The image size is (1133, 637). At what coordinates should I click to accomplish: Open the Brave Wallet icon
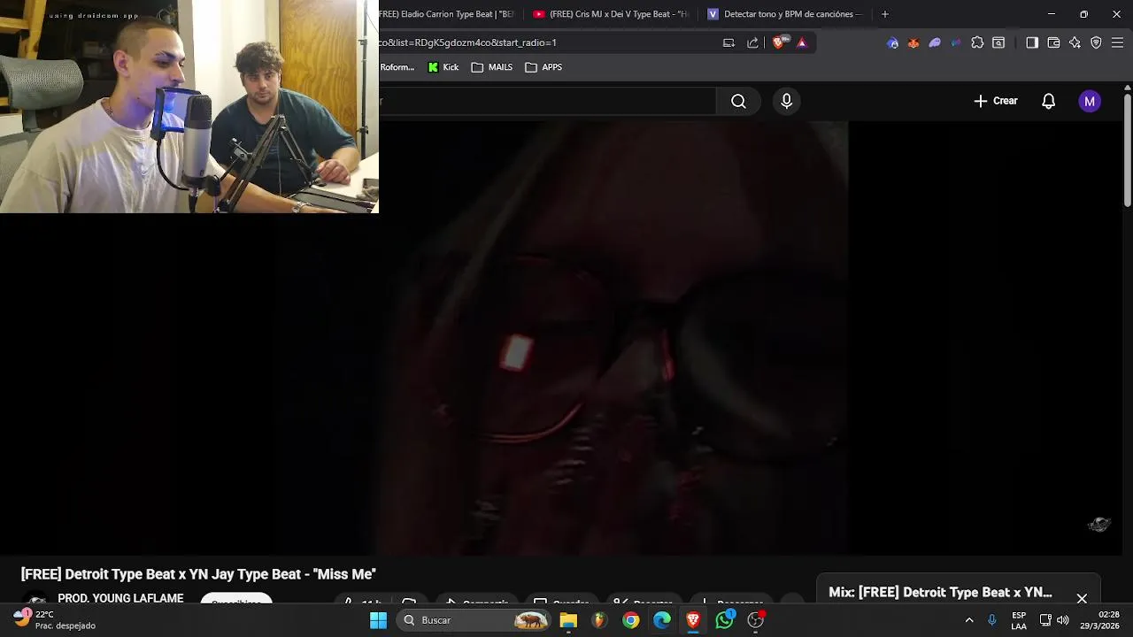(x=1053, y=42)
